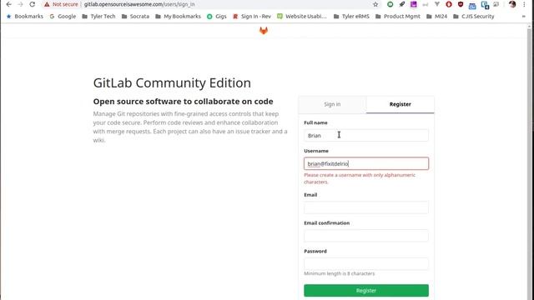Image resolution: width=534 pixels, height=300 pixels.
Task: Open the Google bookmark
Action: click(63, 17)
